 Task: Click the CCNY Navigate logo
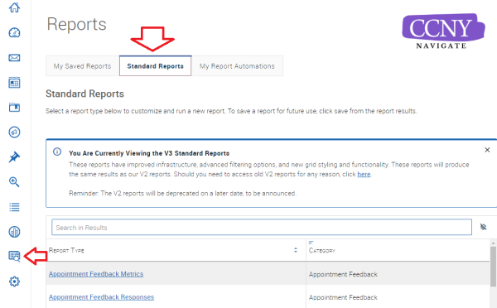(x=443, y=31)
